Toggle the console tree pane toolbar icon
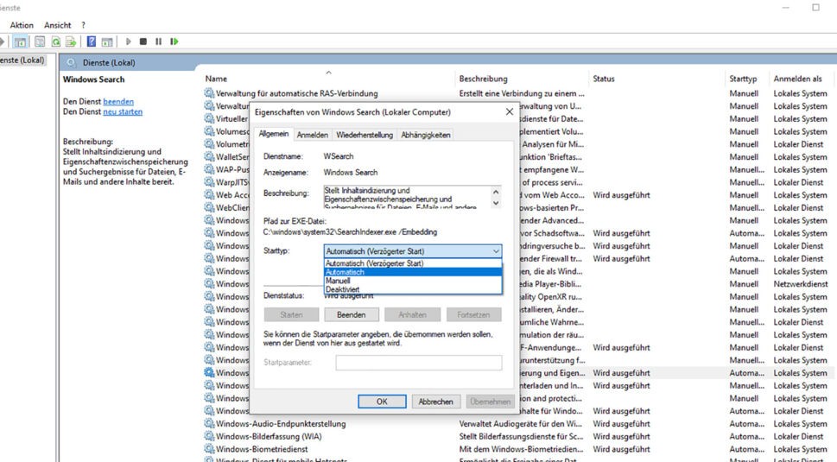This screenshot has width=837, height=462. (20, 41)
